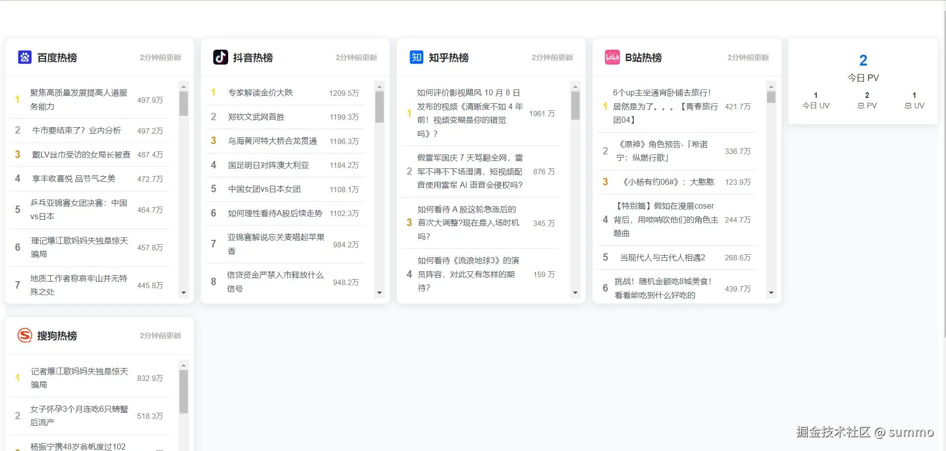Click down arrow of B站热榜 scrollbar
This screenshot has width=946, height=451.
(x=771, y=293)
